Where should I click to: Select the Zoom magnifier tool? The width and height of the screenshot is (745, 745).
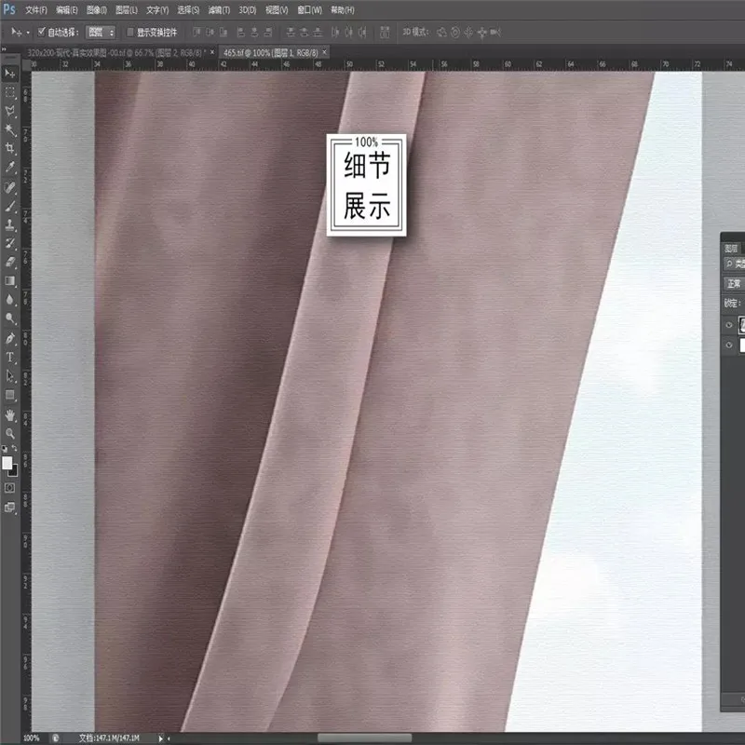click(x=10, y=433)
